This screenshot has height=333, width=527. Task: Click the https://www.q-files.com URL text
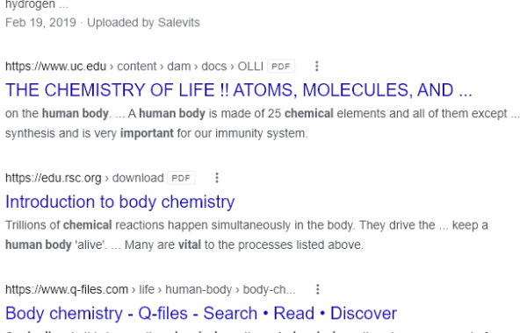click(x=67, y=289)
